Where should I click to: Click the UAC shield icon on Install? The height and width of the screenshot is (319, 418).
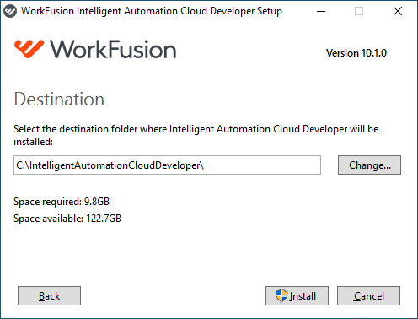[281, 295]
